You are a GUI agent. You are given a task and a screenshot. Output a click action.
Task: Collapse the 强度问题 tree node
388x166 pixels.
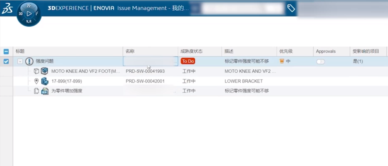tap(20, 61)
